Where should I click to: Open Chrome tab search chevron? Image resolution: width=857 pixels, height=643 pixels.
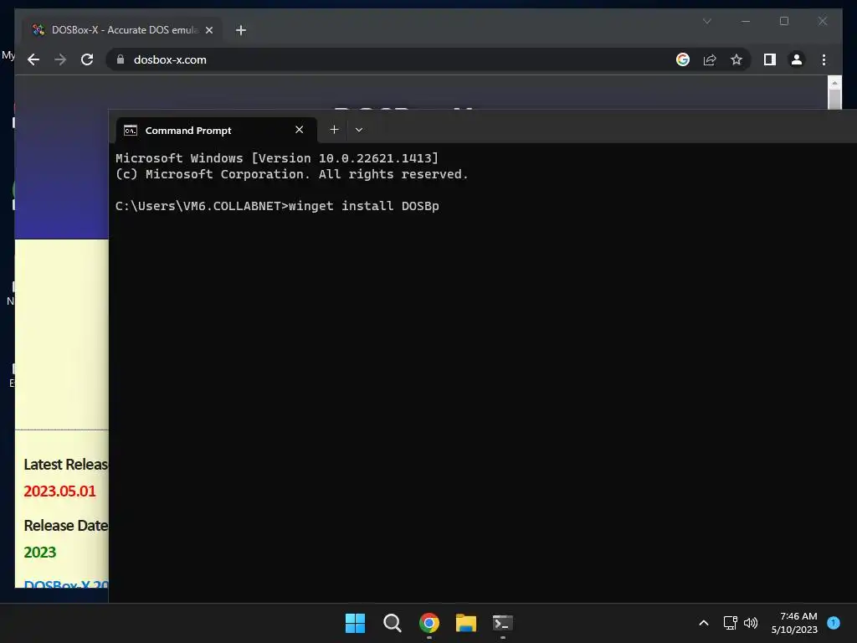click(x=706, y=21)
